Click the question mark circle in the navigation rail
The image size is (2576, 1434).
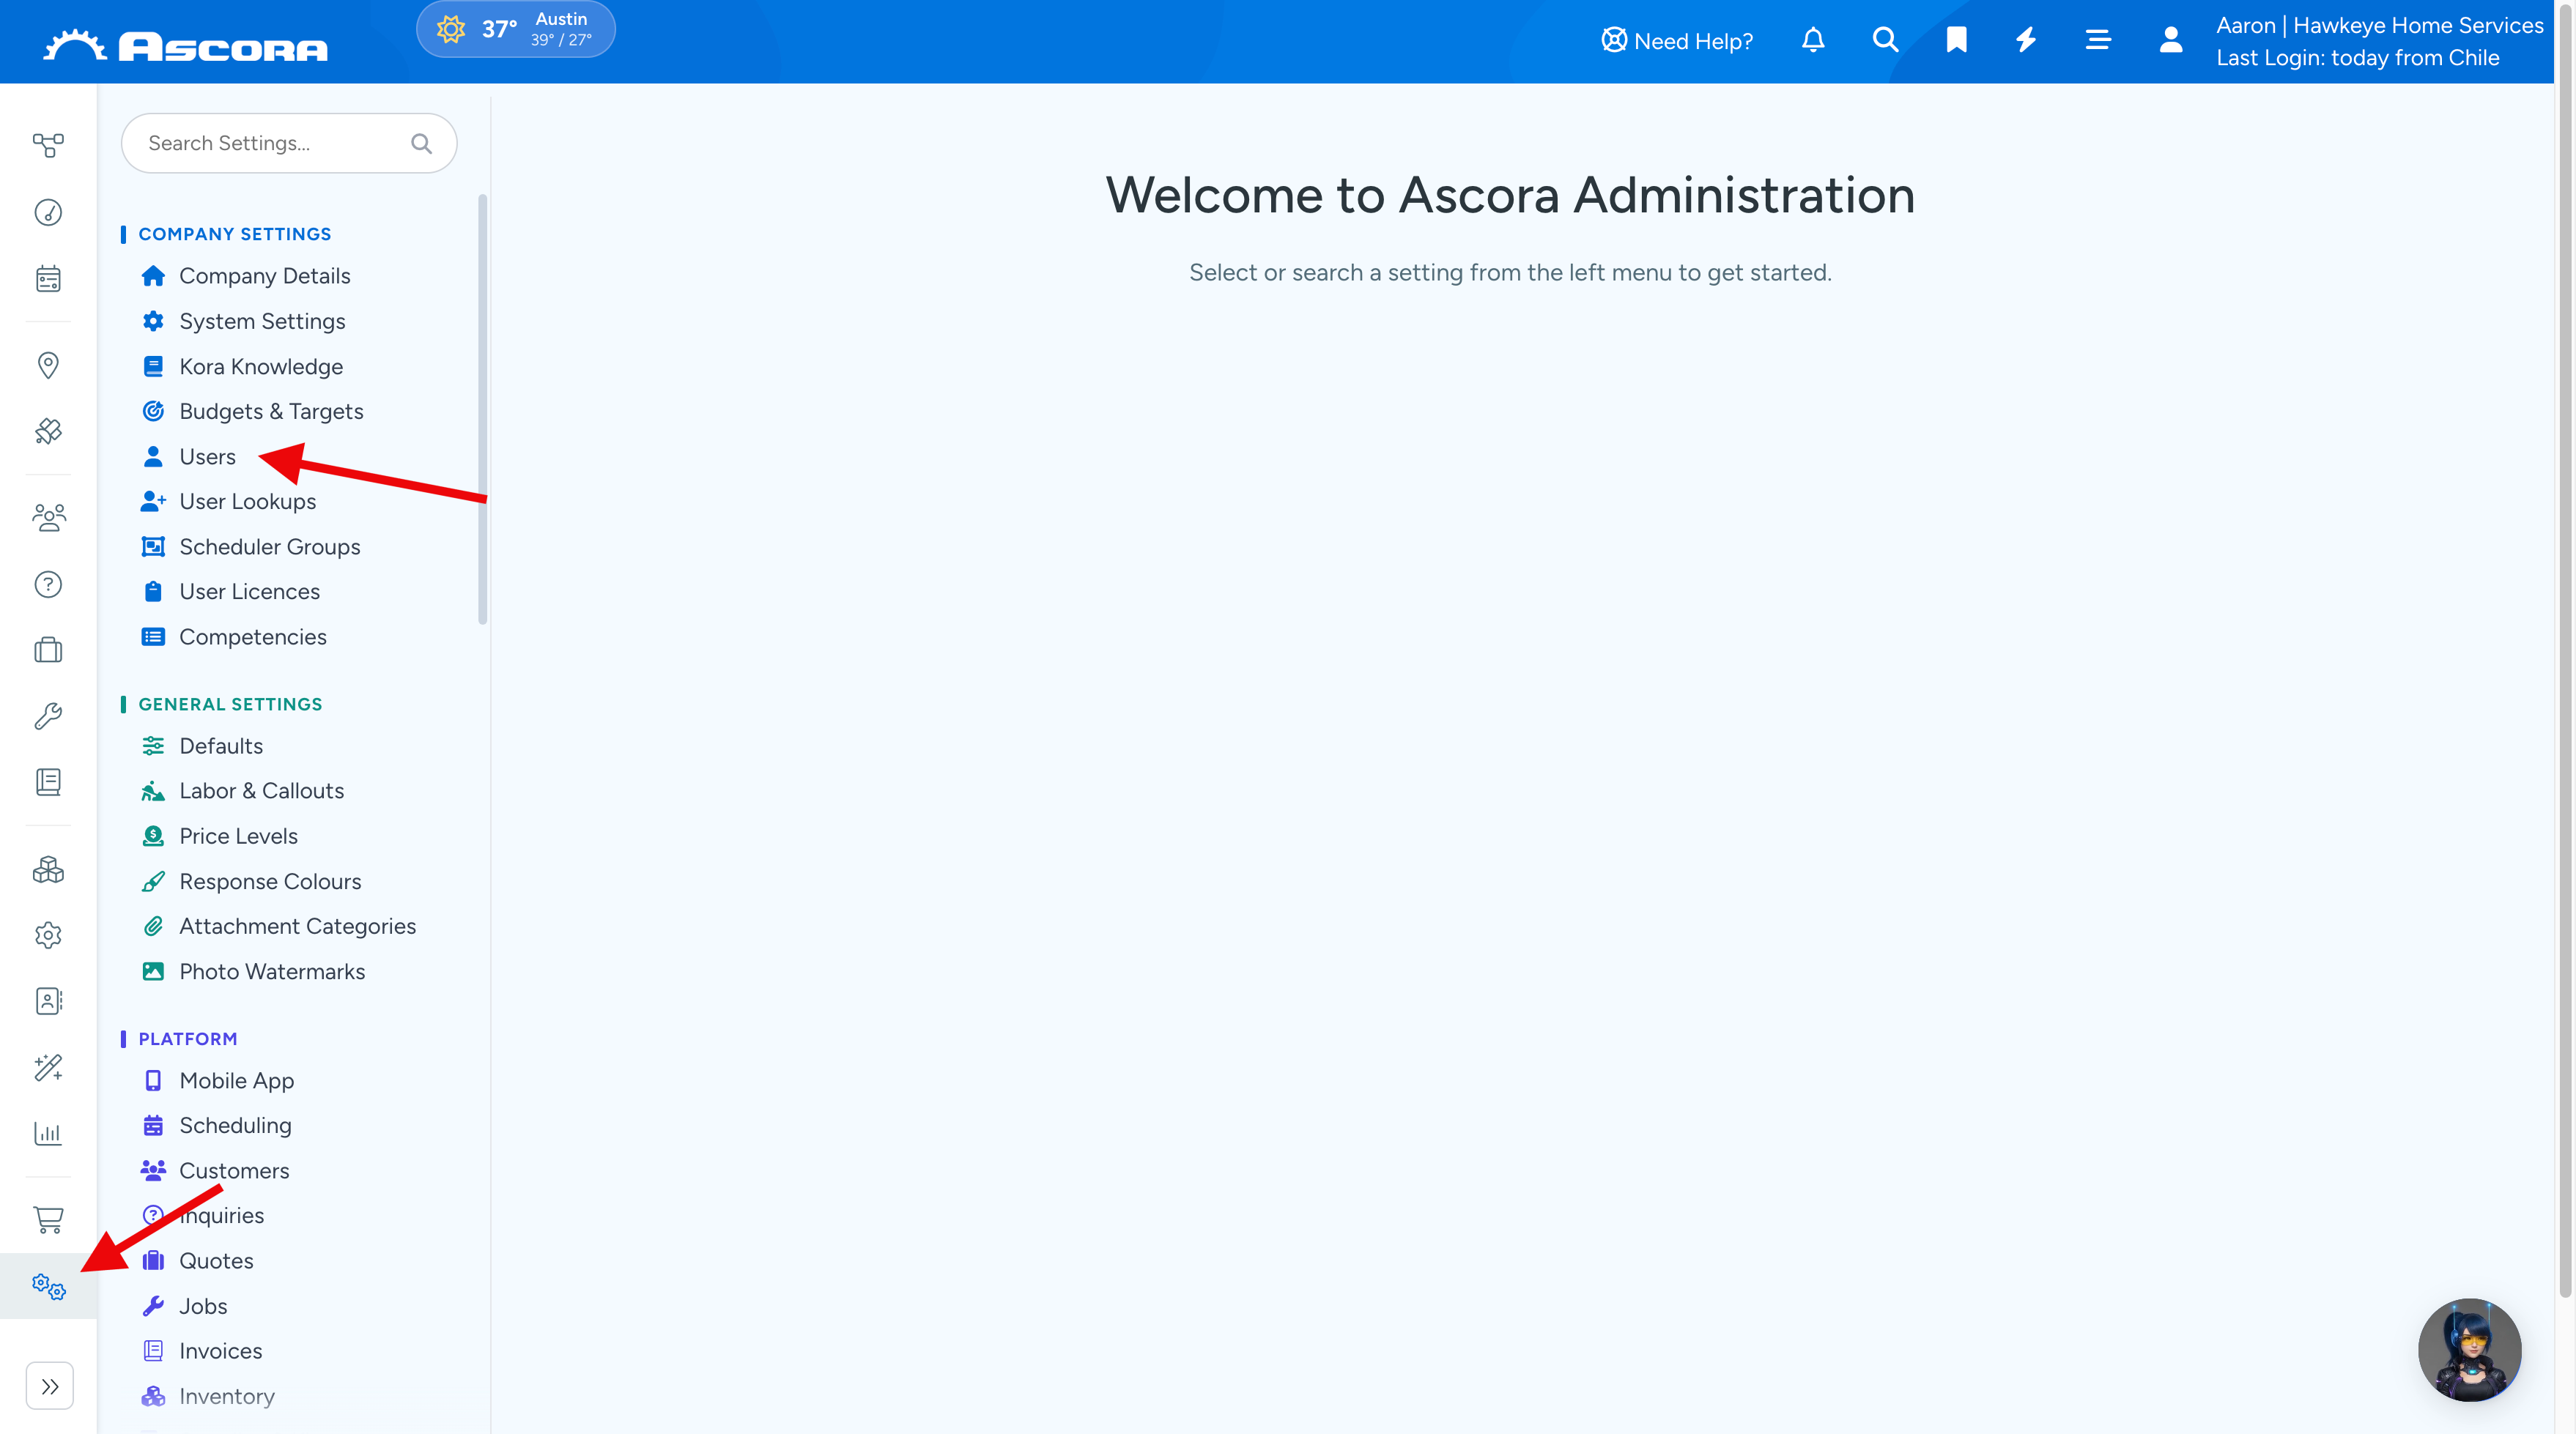[x=48, y=584]
